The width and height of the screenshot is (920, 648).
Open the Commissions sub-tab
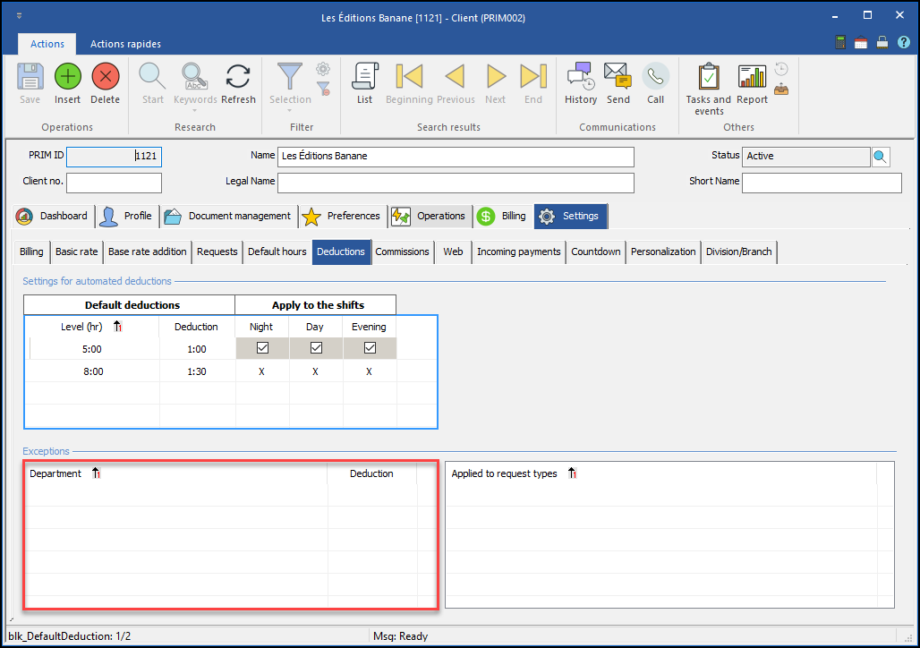(x=402, y=252)
